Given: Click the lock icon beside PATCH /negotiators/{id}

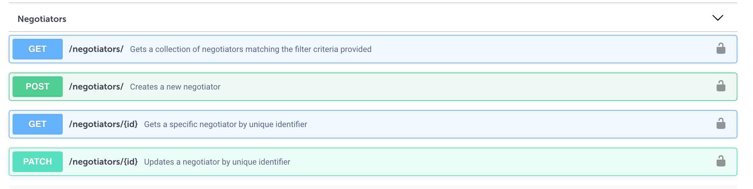Looking at the screenshot, I should 720,162.
